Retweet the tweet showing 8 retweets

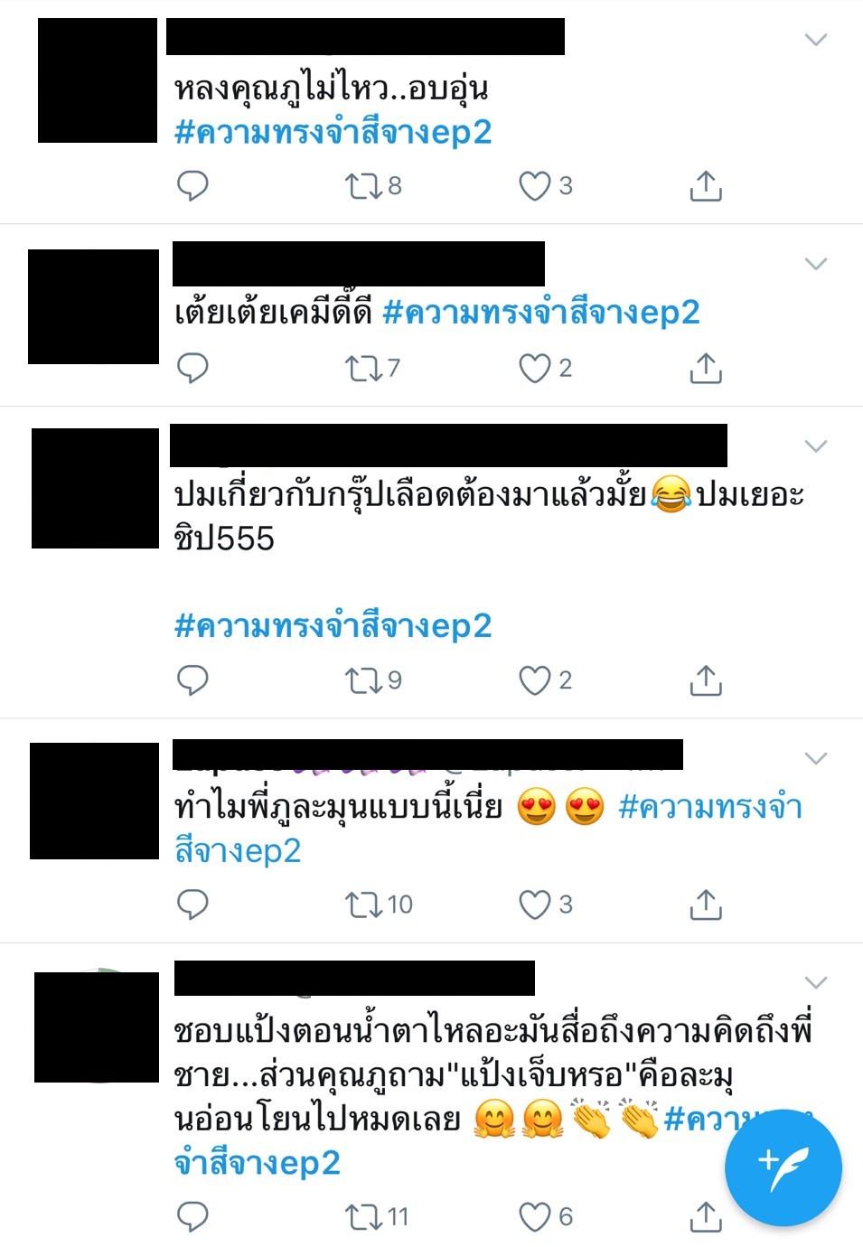(x=373, y=186)
